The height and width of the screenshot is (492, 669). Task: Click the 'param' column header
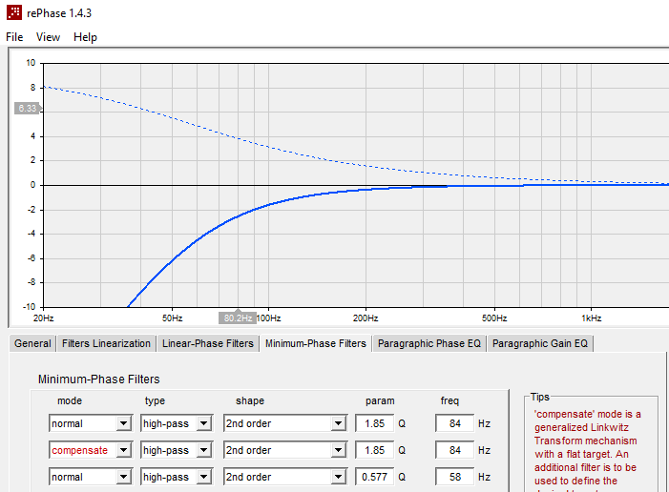[x=380, y=400]
